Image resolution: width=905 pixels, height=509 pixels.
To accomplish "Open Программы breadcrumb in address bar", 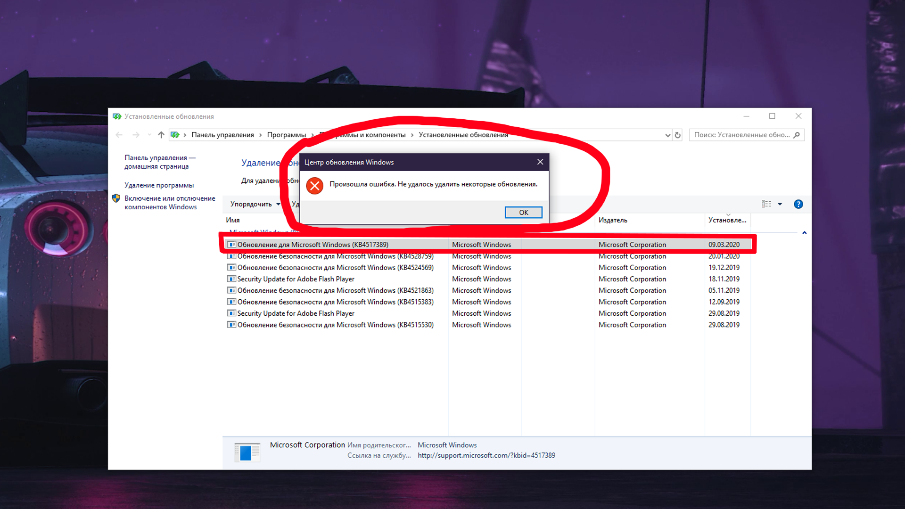I will pos(286,135).
